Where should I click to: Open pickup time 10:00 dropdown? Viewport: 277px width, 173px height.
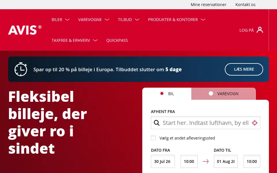(x=189, y=161)
